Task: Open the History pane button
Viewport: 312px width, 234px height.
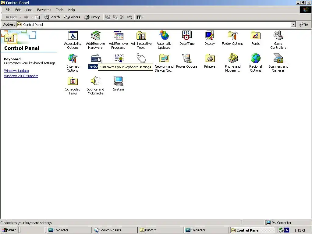Action: point(92,17)
